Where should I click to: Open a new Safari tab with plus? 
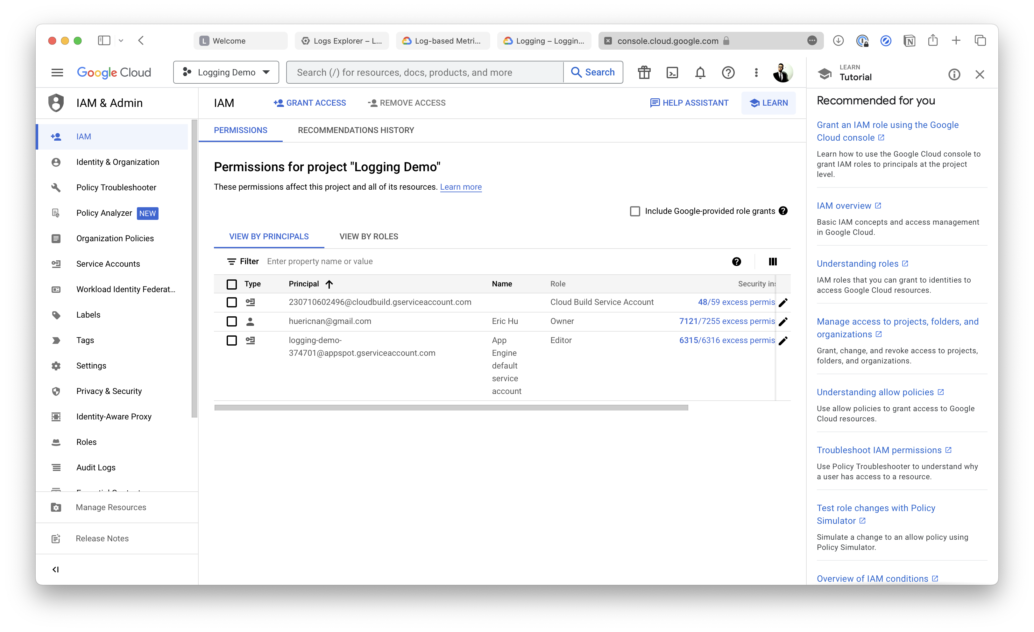[x=956, y=40]
